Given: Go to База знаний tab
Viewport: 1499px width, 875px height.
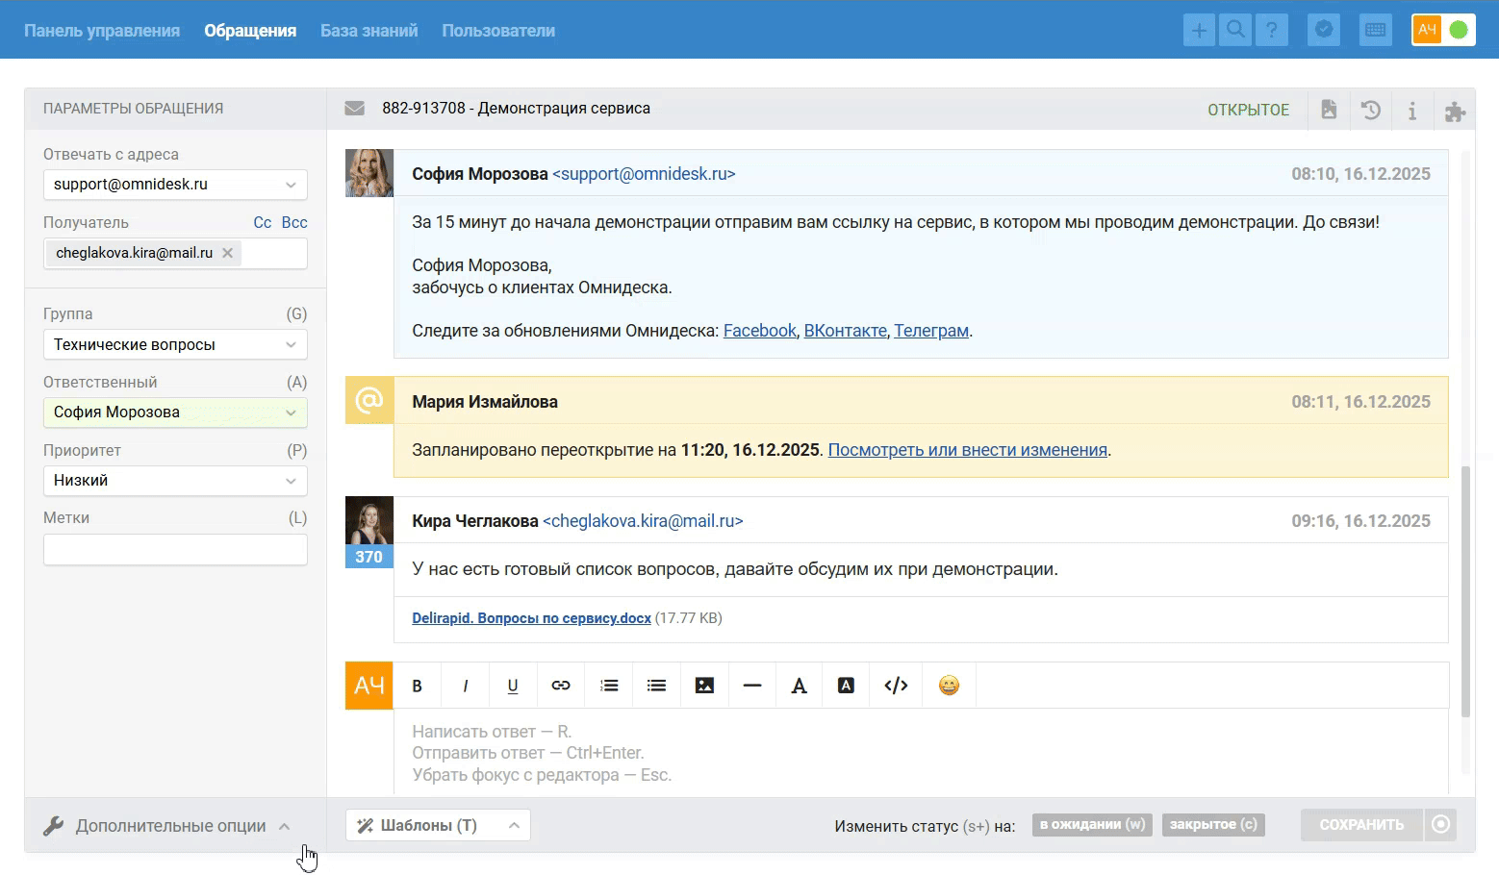Looking at the screenshot, I should 368,31.
